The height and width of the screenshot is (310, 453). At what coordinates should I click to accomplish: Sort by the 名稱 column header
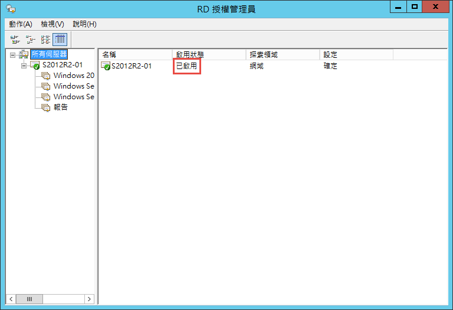coord(135,55)
